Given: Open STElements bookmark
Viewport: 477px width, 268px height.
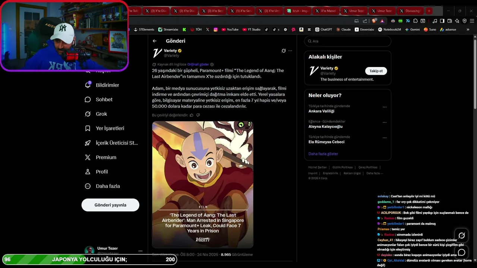Looking at the screenshot, I should point(144,29).
